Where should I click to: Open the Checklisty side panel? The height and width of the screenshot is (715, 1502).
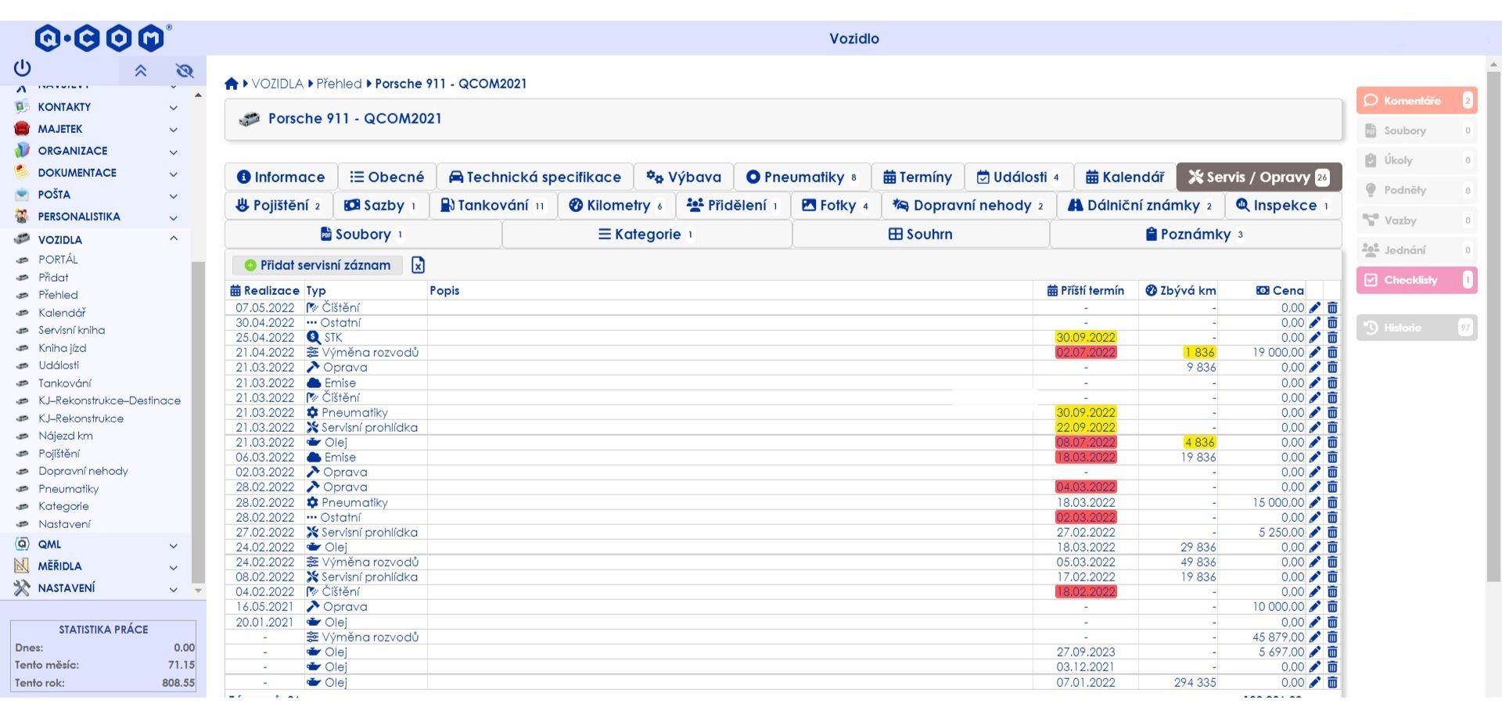click(x=1417, y=280)
